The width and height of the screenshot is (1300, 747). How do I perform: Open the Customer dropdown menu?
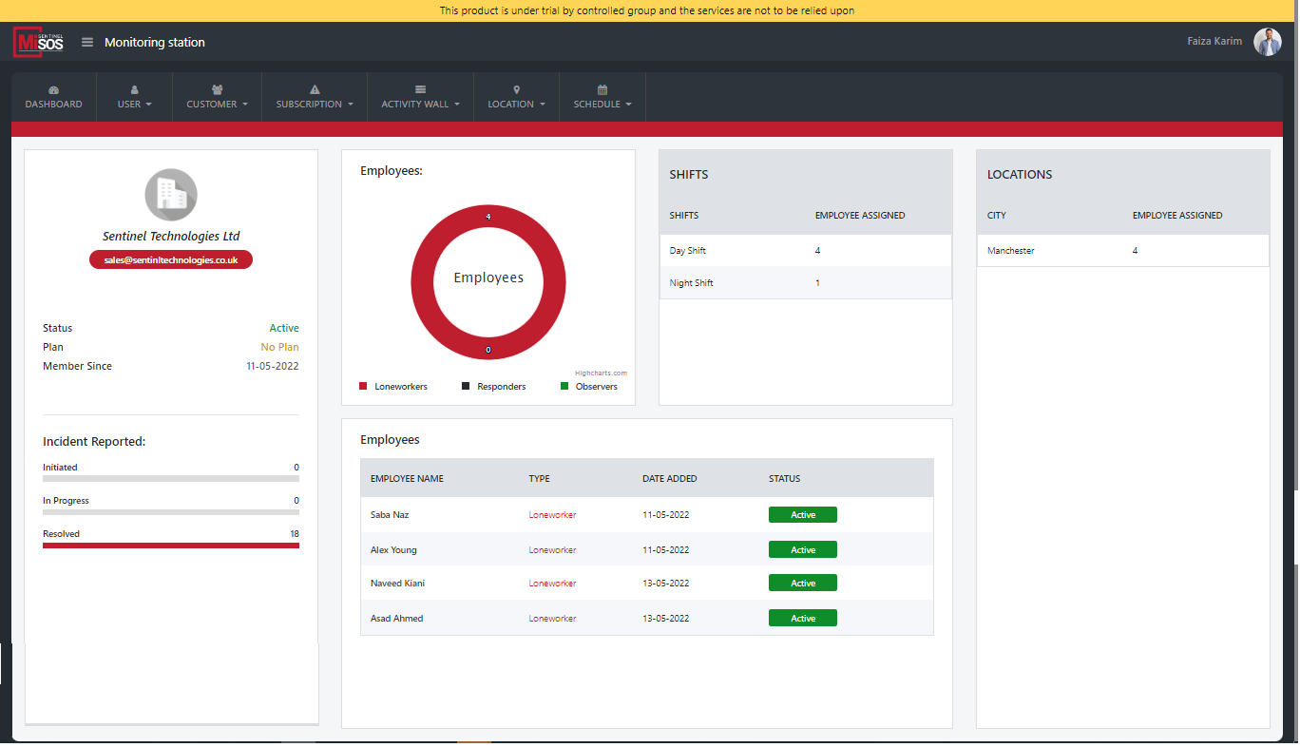pos(217,105)
